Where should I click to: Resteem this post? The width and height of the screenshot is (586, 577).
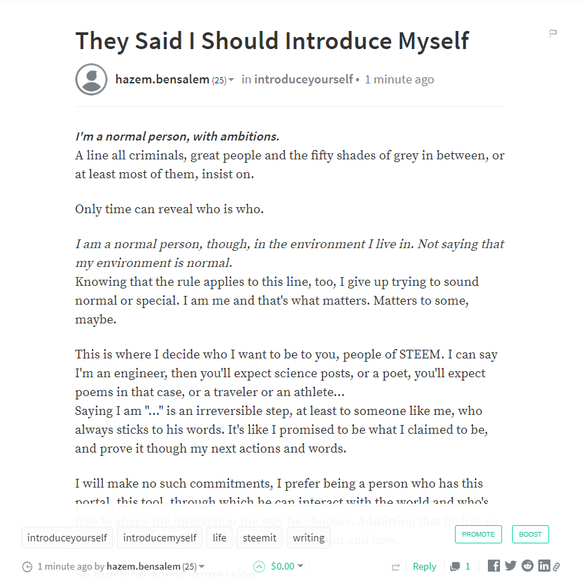396,566
